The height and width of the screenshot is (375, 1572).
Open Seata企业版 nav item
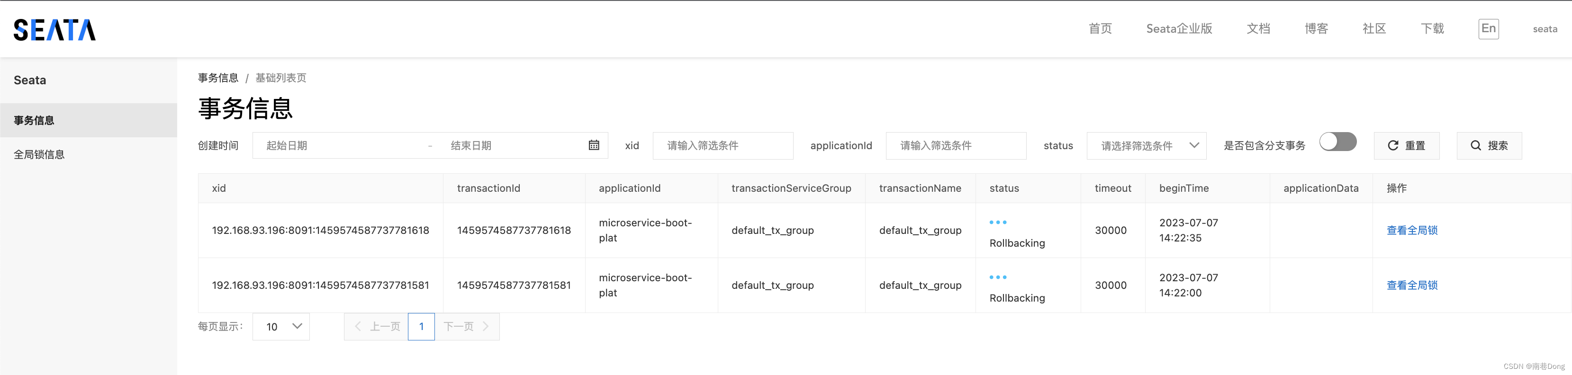pyautogui.click(x=1179, y=29)
